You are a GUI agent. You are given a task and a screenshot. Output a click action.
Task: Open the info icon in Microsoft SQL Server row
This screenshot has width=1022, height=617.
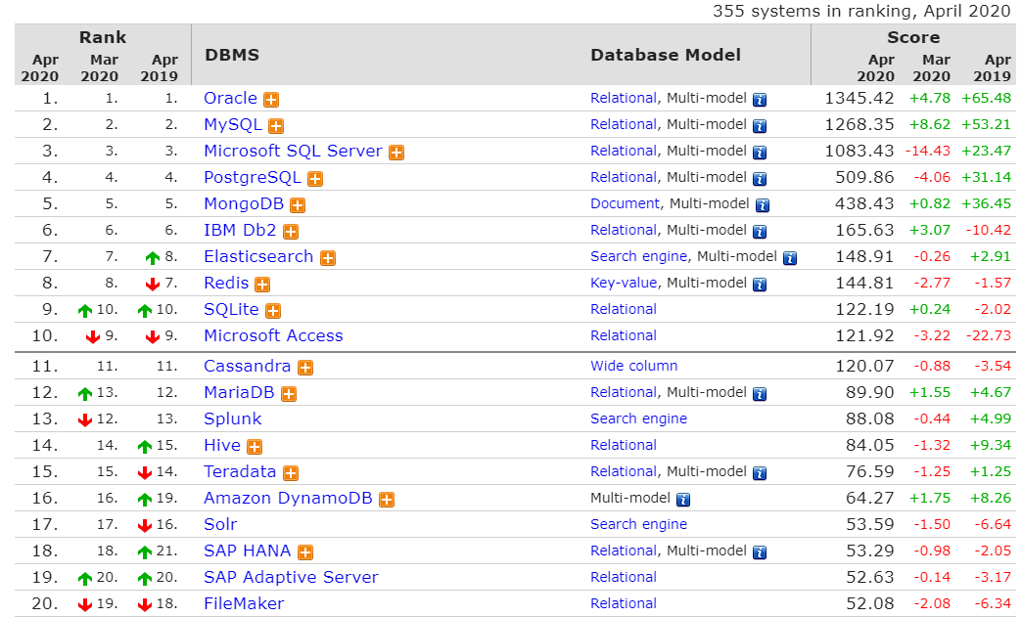pos(760,153)
